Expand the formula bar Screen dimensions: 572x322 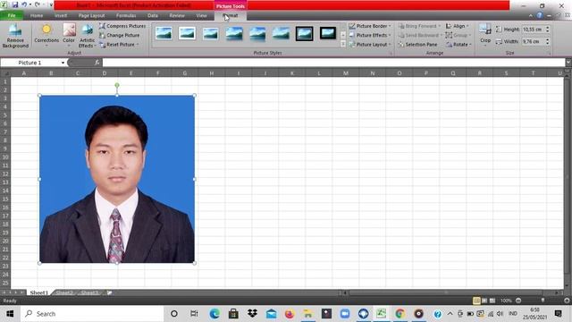568,63
